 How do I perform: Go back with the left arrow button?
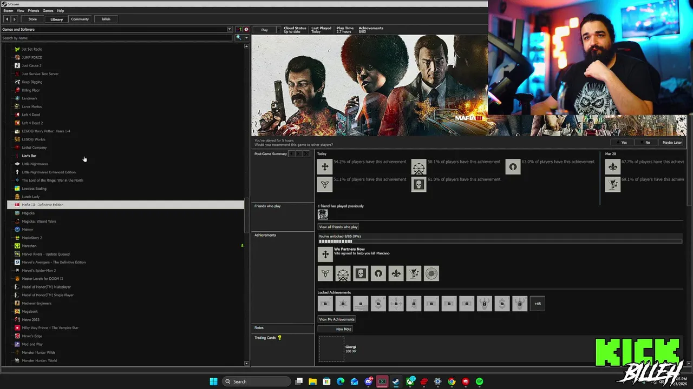(x=6, y=19)
